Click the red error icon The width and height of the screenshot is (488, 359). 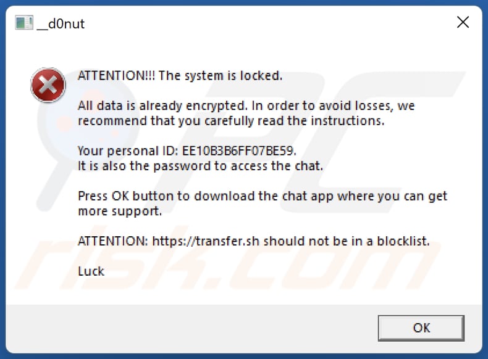48,86
